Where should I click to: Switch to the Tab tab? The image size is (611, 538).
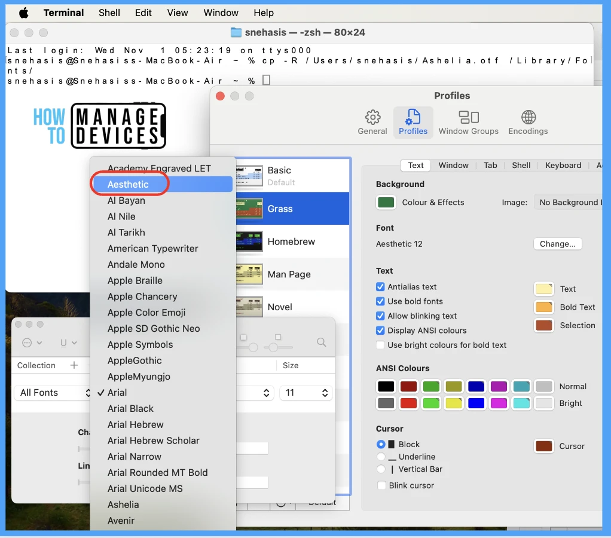[x=490, y=165]
